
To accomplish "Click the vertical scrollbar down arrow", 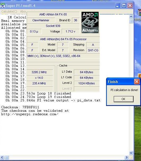I will tap(131, 153).
